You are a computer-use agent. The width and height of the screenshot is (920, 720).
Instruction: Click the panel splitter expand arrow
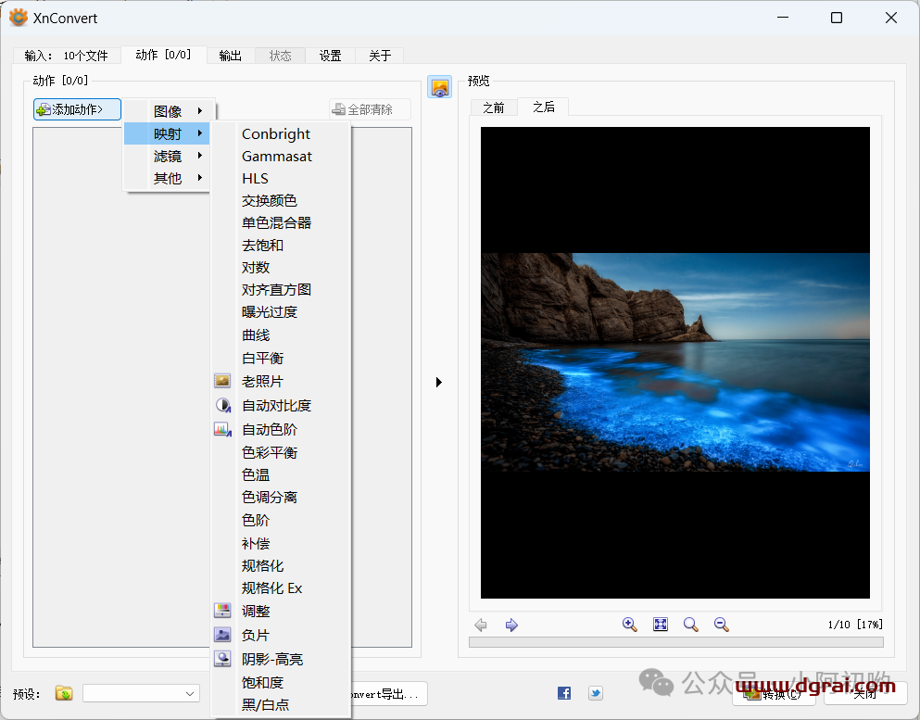tap(439, 382)
